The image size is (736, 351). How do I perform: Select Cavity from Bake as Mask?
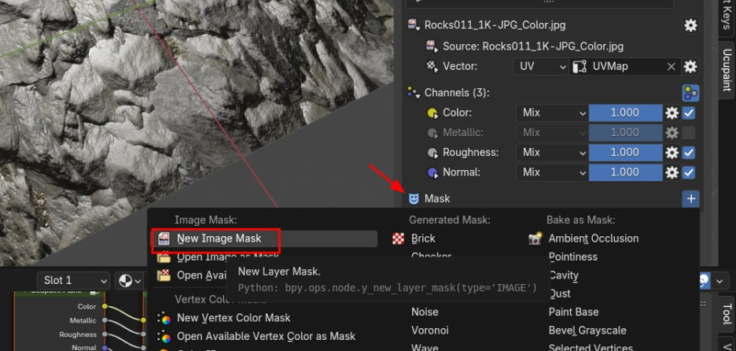[x=563, y=275]
